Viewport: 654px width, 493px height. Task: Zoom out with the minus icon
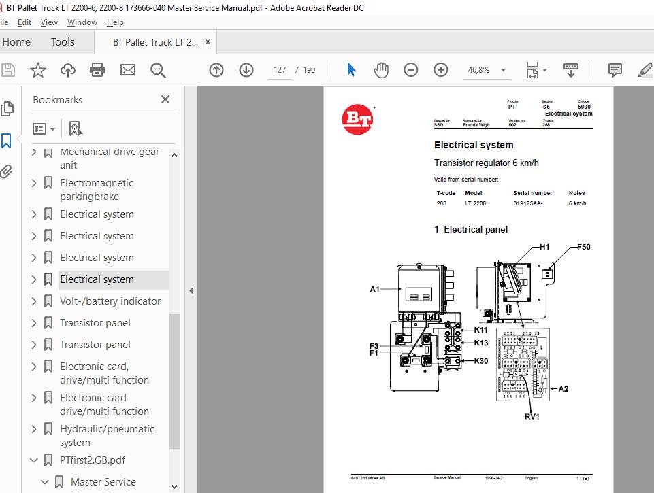411,70
